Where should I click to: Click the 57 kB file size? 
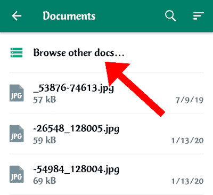click(x=45, y=100)
